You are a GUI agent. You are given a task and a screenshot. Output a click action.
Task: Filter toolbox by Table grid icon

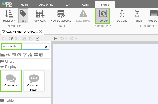14,55
